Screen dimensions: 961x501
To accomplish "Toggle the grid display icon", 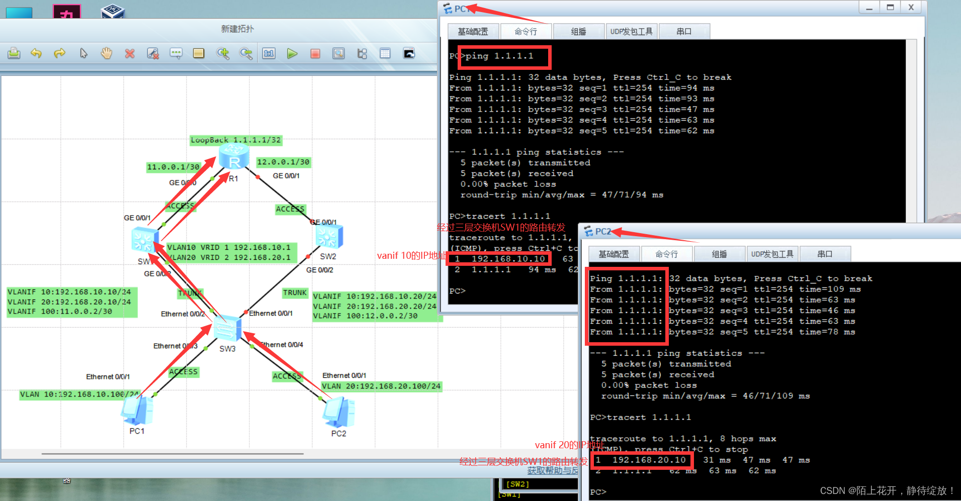I will [385, 53].
